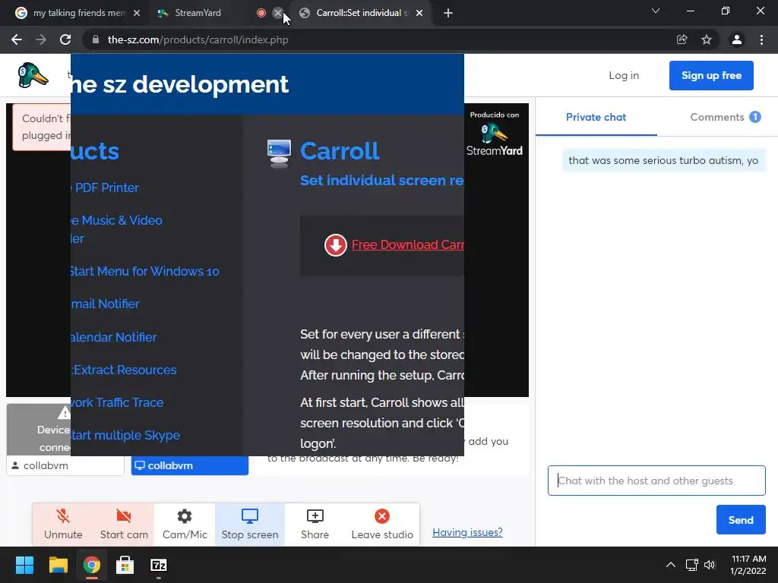View the site lock info icon

96,39
